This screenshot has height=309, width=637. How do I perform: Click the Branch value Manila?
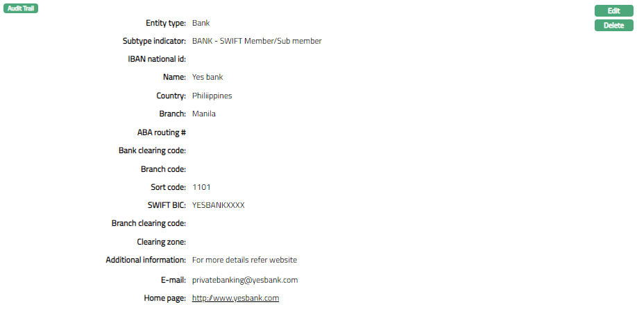coord(204,114)
